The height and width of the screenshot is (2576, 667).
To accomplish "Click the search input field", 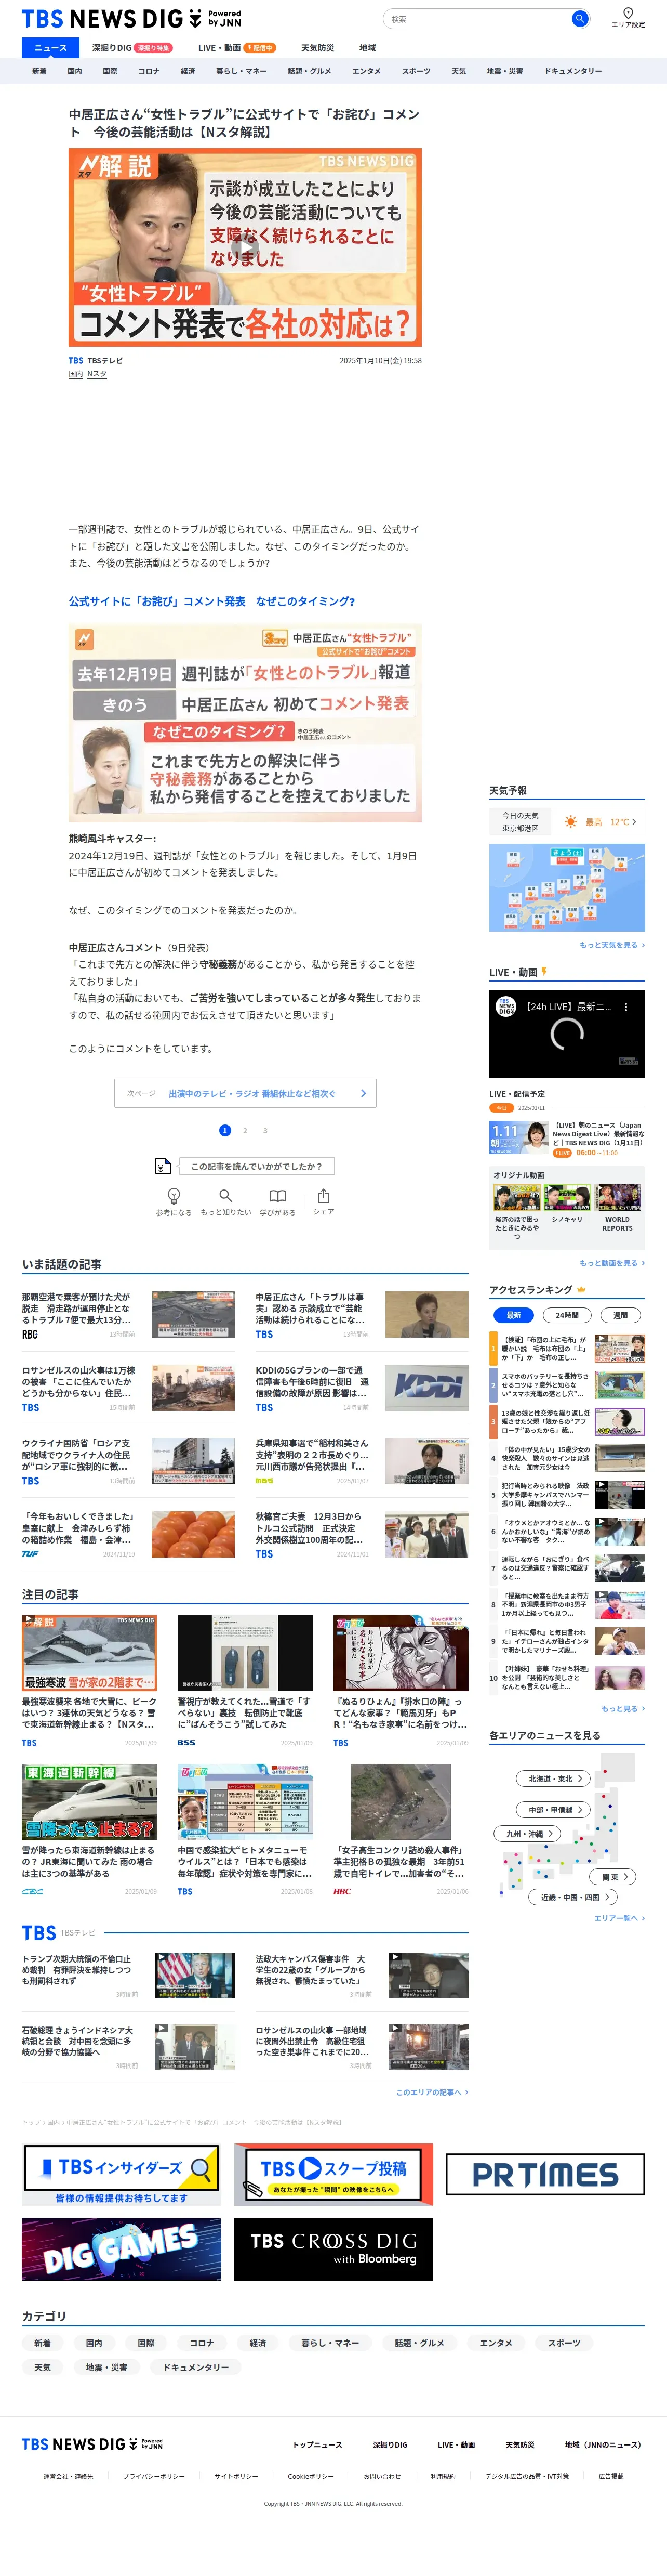I will (x=476, y=19).
